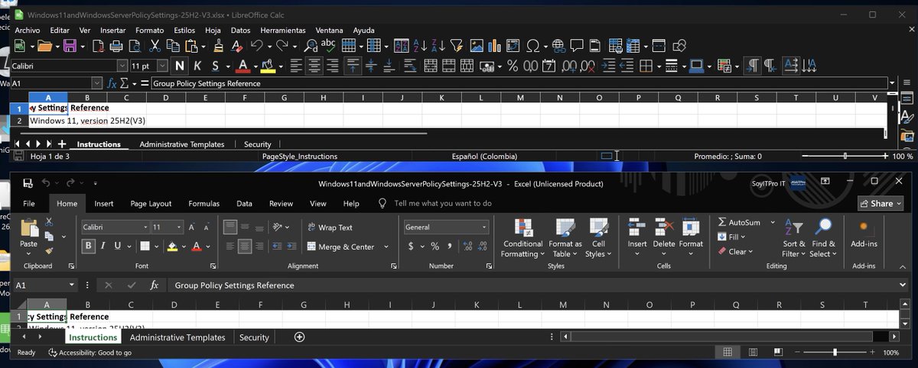Toggle Bold N in LibreOffice Calc
918x368 pixels.
(x=180, y=66)
